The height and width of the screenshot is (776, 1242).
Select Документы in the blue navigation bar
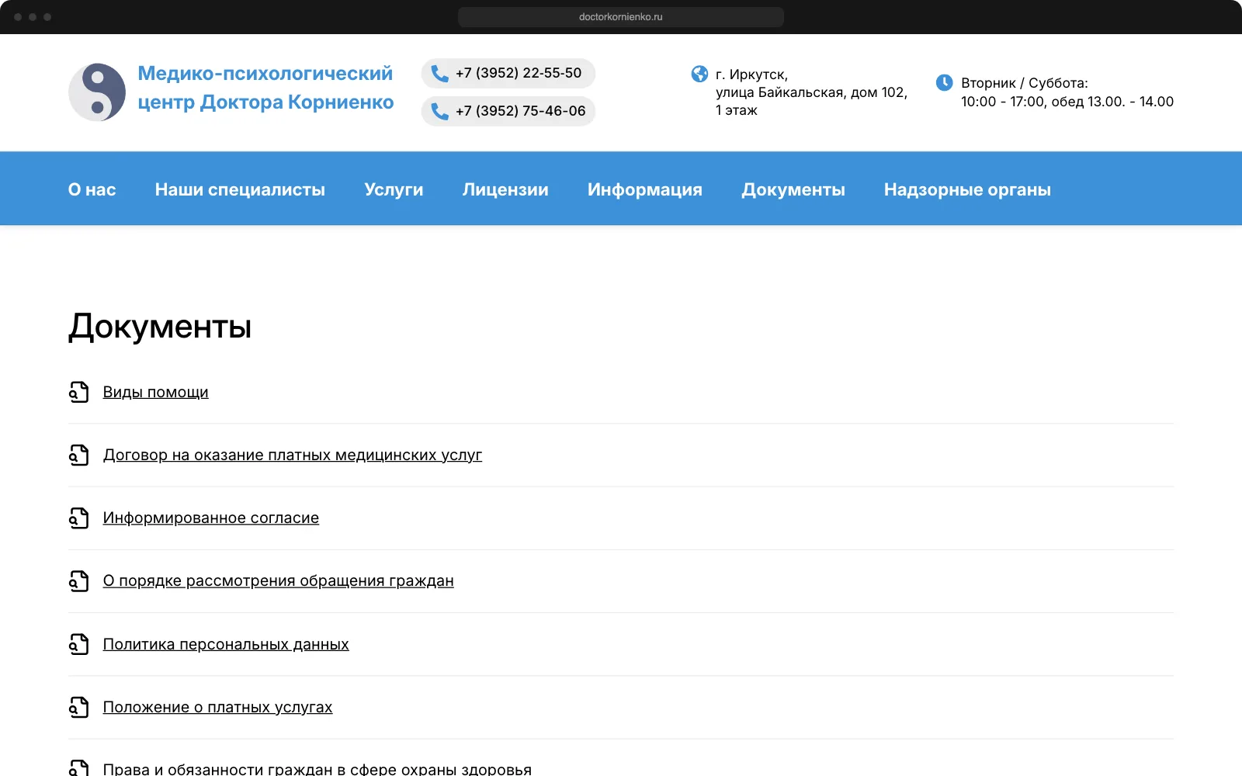[793, 189]
